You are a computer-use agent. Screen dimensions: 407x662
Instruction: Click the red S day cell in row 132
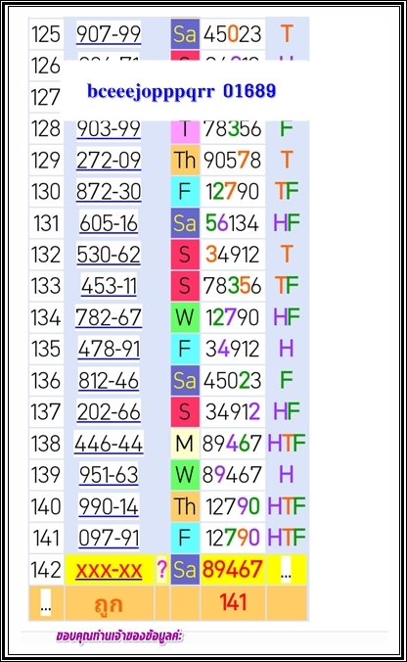coord(185,255)
